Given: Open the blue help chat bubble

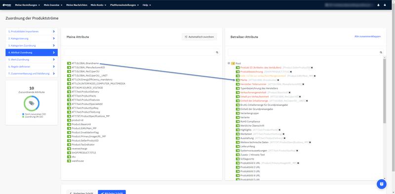Looking at the screenshot, I should (381, 184).
